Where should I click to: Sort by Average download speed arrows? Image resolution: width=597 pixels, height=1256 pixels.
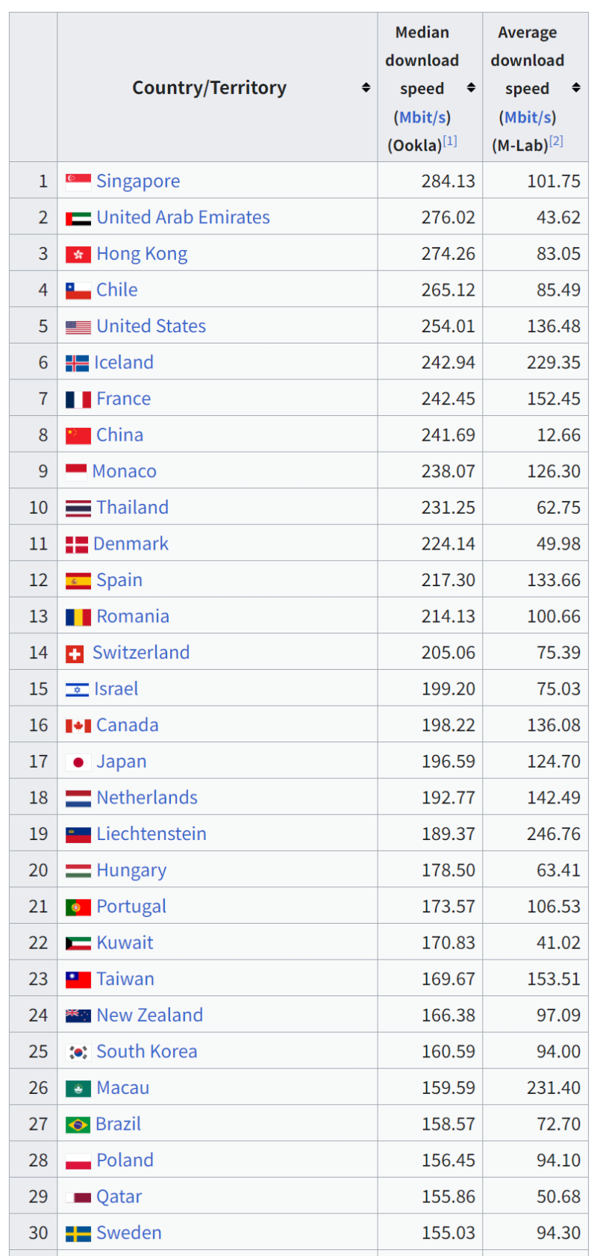pyautogui.click(x=576, y=87)
